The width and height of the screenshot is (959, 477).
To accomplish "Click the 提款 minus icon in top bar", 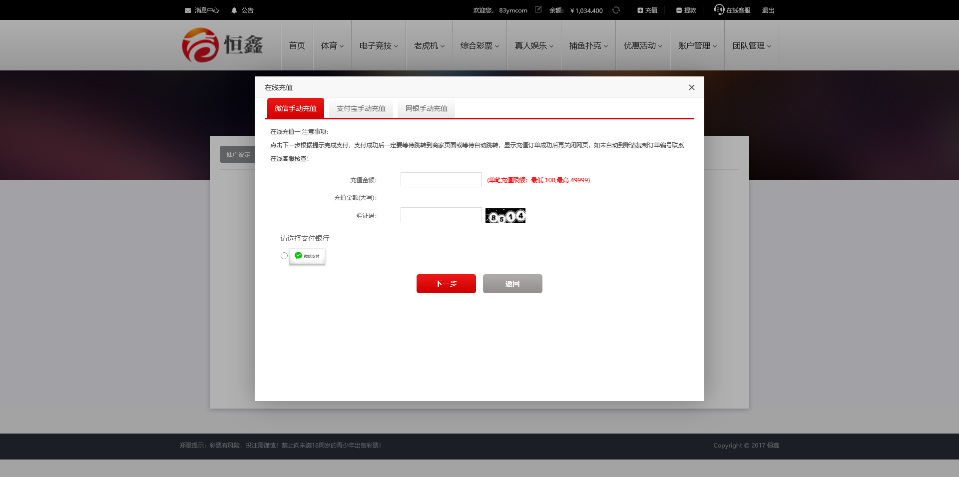I will point(679,10).
